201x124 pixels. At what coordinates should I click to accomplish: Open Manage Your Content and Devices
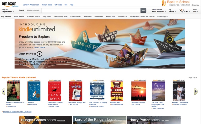(142, 17)
